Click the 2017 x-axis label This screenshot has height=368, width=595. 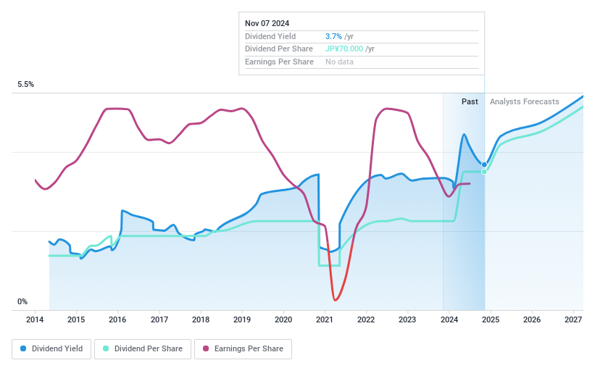tap(159, 319)
